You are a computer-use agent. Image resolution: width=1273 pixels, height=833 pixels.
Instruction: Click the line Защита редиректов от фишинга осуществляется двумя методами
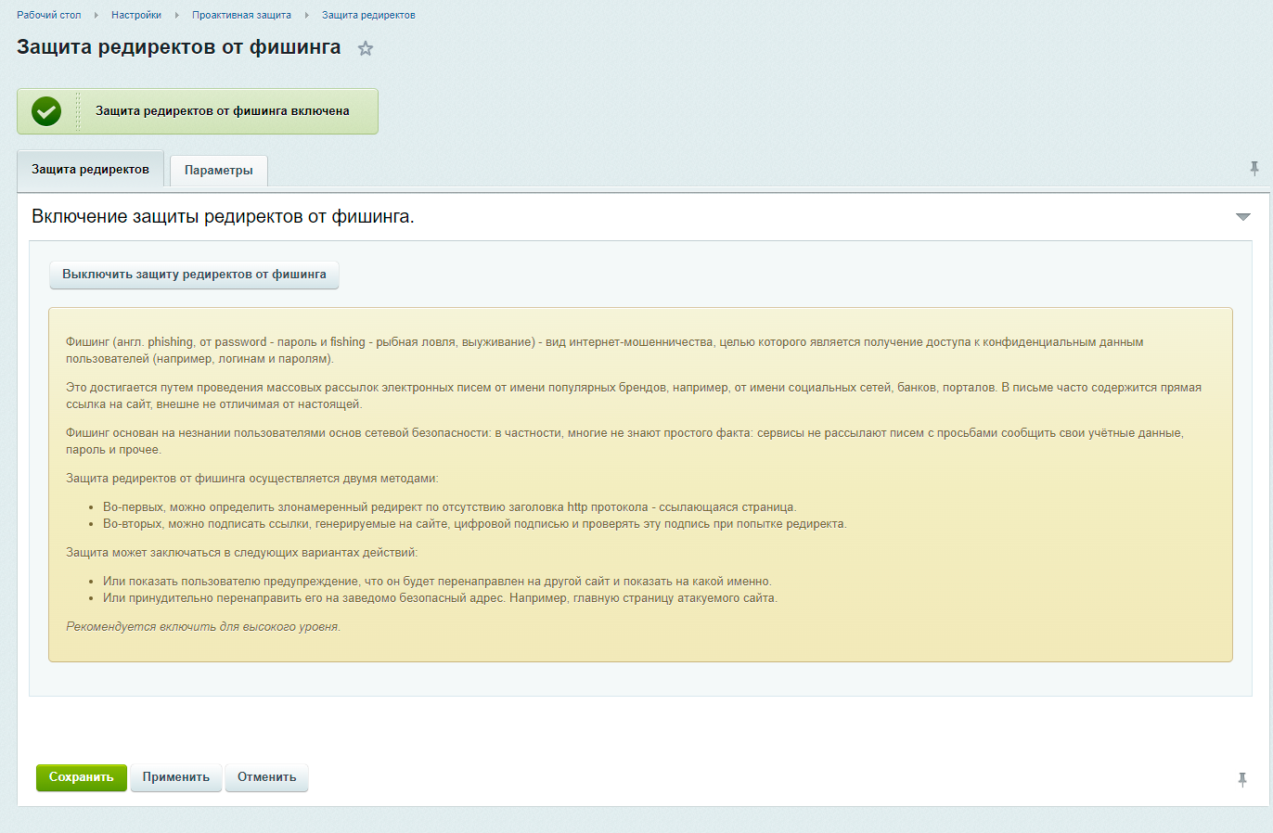(x=252, y=479)
